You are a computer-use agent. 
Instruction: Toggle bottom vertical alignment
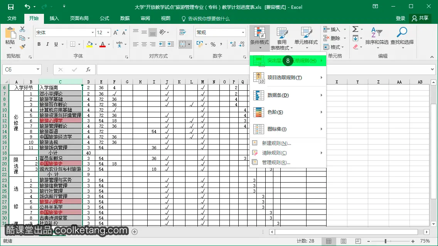tap(153, 33)
